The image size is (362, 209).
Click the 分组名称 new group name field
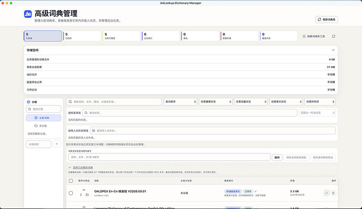click(38, 144)
